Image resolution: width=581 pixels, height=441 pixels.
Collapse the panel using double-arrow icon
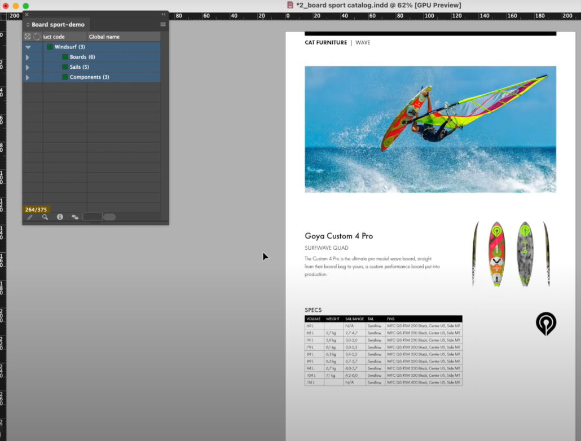164,15
